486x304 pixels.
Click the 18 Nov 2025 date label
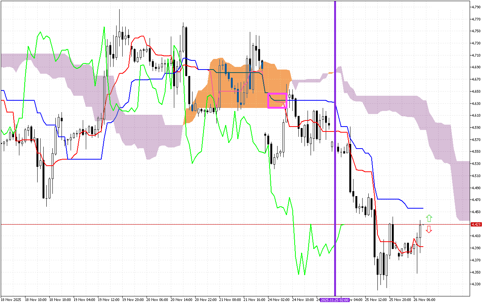11,300
